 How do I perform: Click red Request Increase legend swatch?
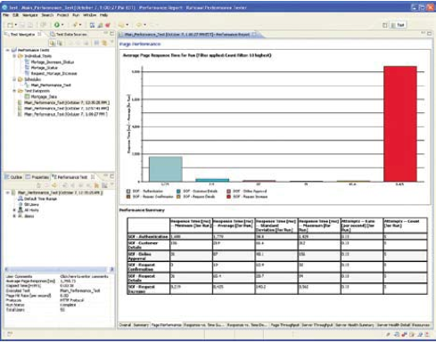tap(228, 197)
